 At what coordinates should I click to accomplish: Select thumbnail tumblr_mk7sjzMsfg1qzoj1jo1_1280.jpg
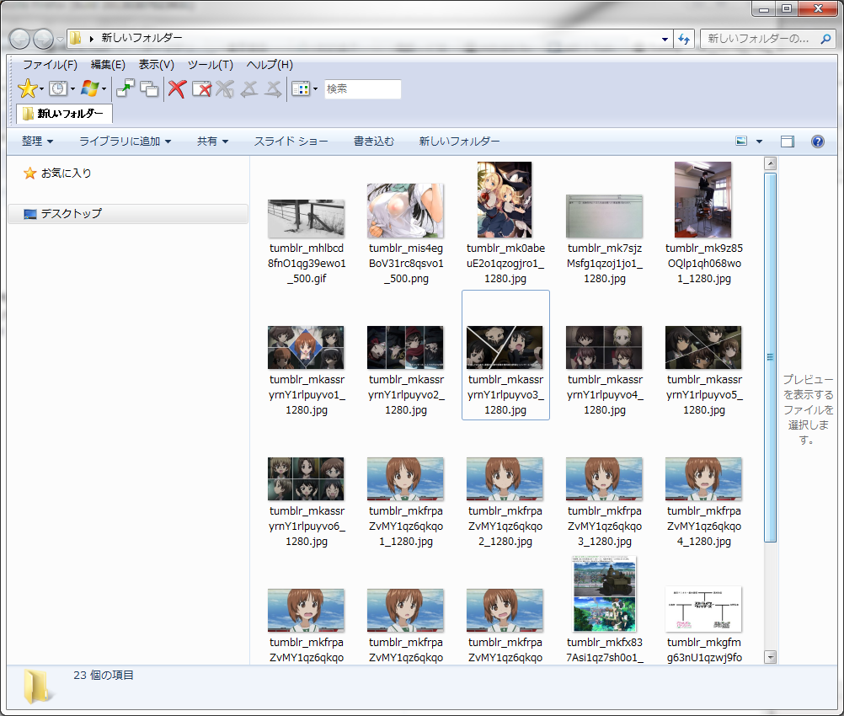tap(604, 216)
